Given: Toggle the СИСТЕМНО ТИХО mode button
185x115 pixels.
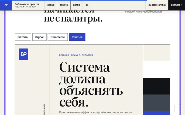Looking at the screenshot, I should tap(157, 5).
